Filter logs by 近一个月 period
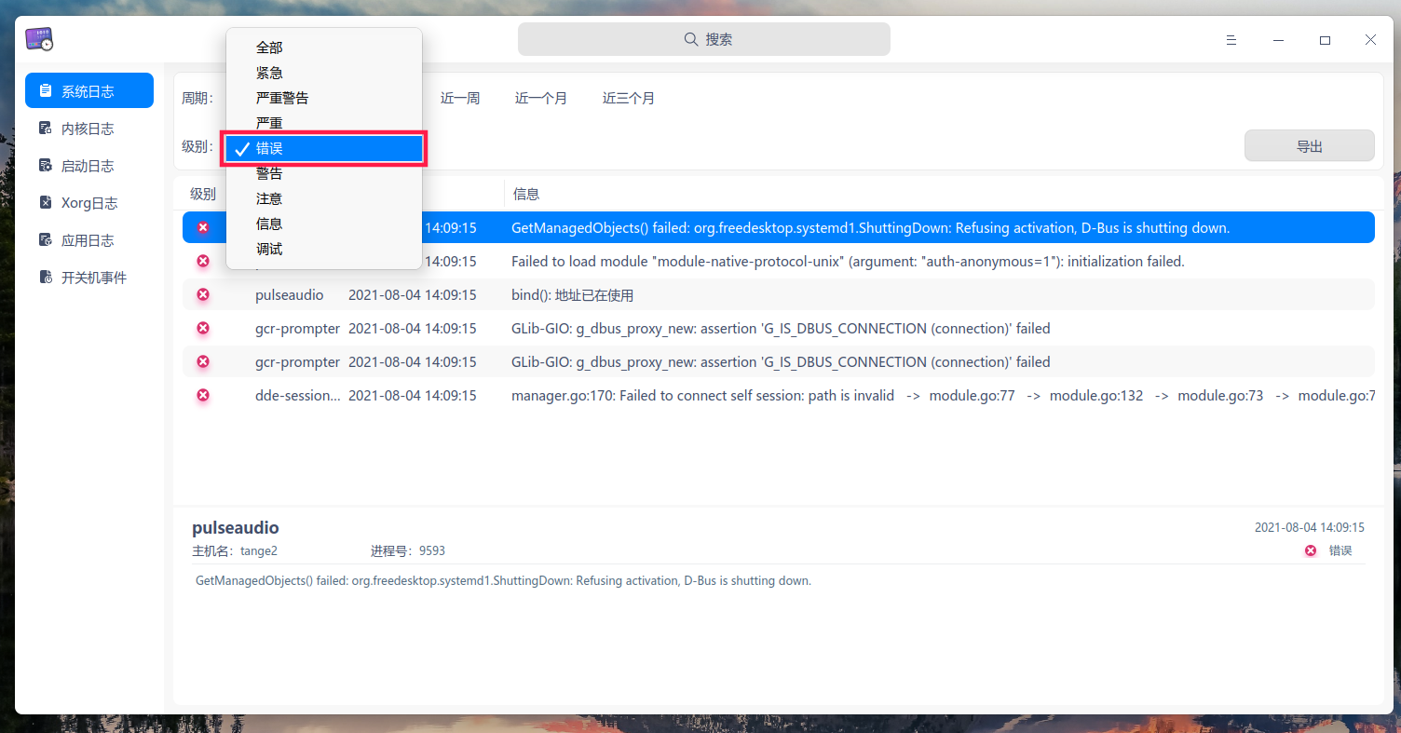The width and height of the screenshot is (1401, 733). [x=541, y=98]
